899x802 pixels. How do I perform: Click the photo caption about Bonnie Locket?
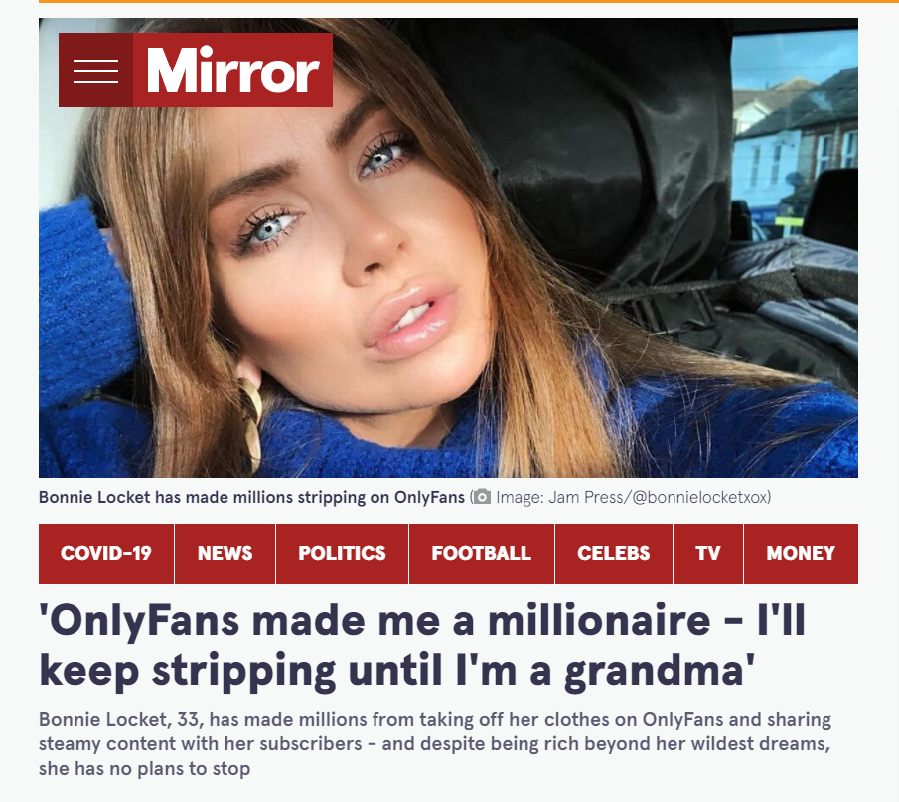coord(251,497)
